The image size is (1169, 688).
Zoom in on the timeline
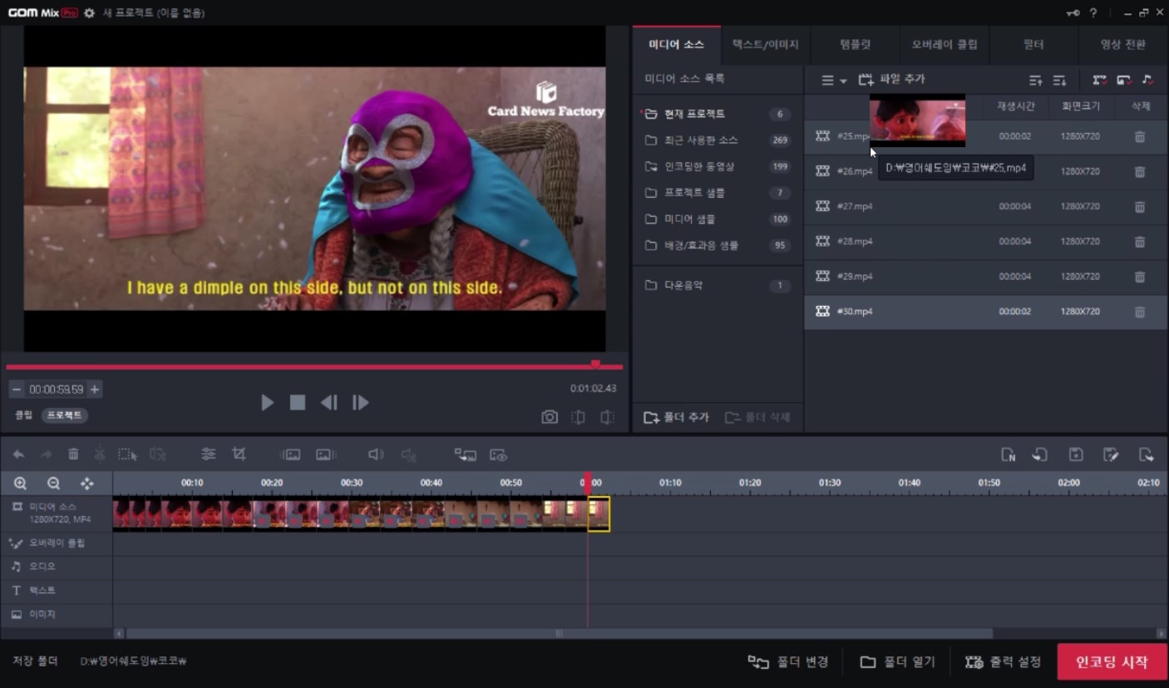[x=20, y=484]
